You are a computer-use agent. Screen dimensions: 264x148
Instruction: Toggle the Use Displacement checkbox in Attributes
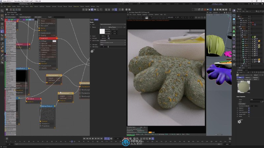pos(249,112)
